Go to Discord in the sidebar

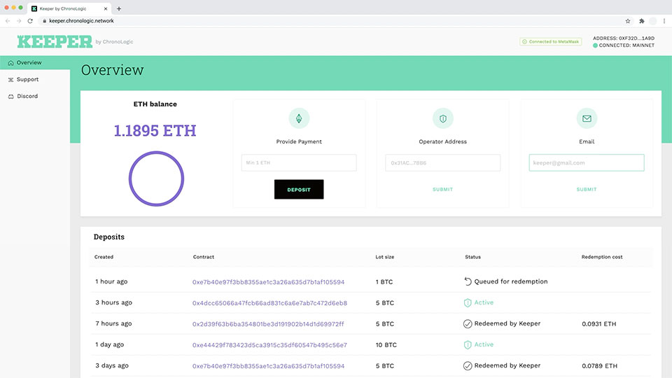[27, 96]
